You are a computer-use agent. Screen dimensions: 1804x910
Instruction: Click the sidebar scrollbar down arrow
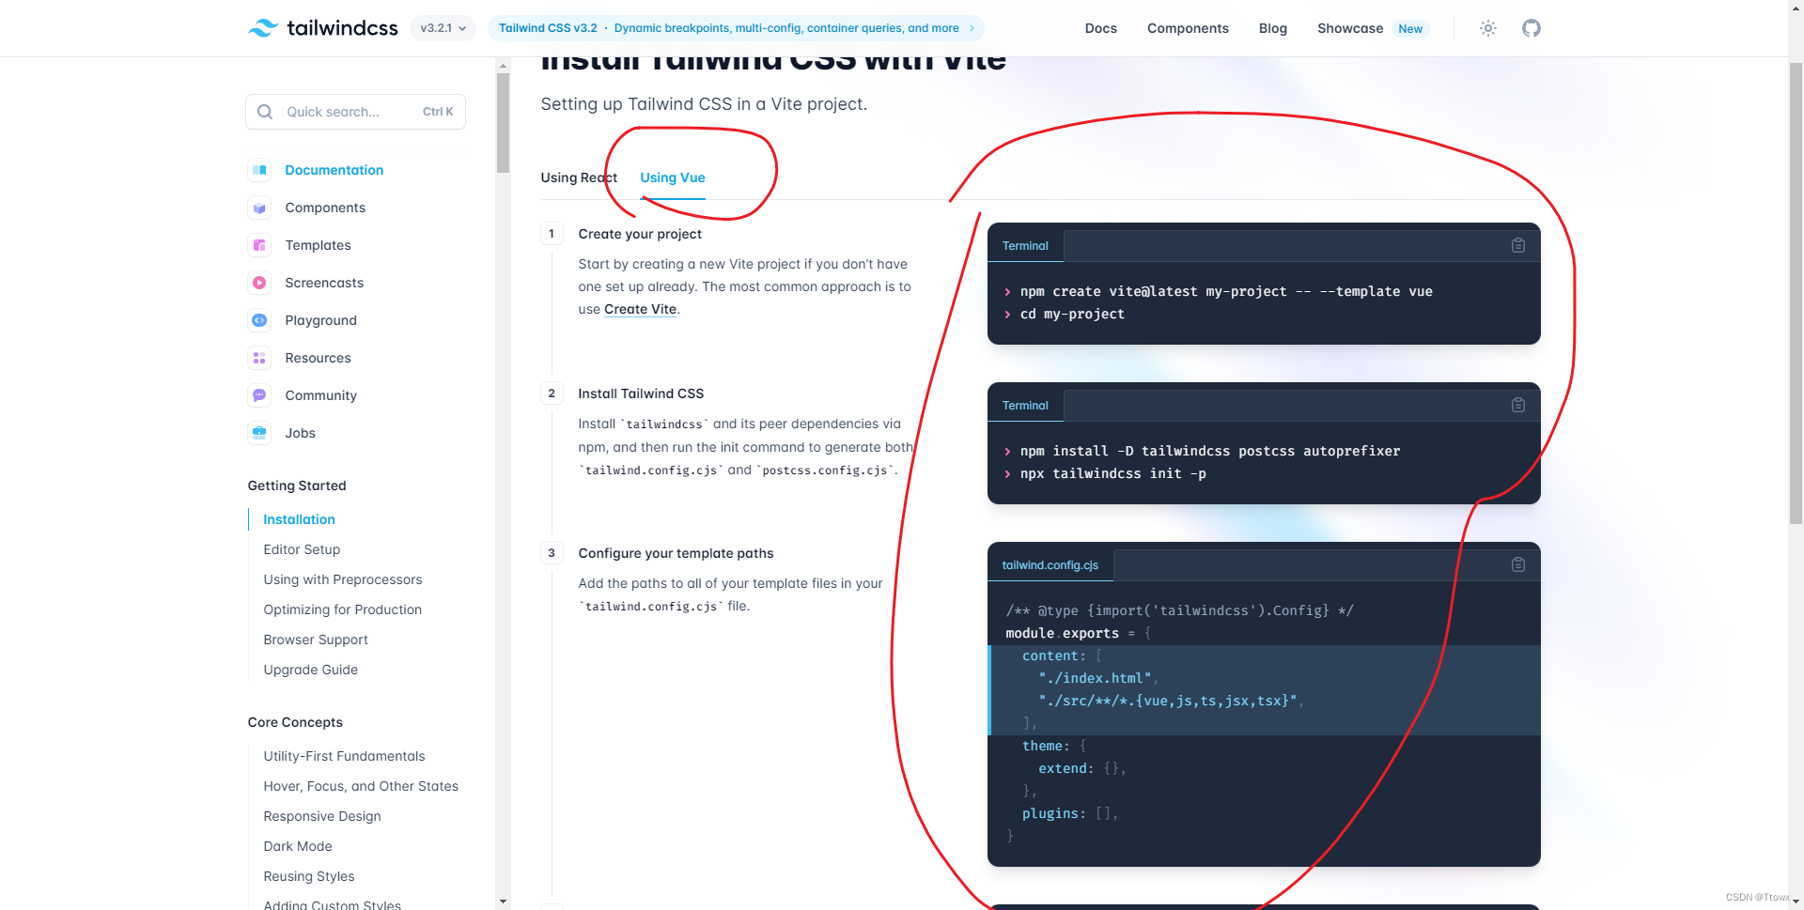[503, 902]
